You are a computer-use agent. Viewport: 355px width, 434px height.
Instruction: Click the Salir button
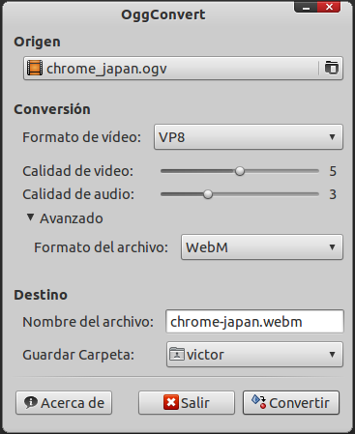tap(187, 402)
